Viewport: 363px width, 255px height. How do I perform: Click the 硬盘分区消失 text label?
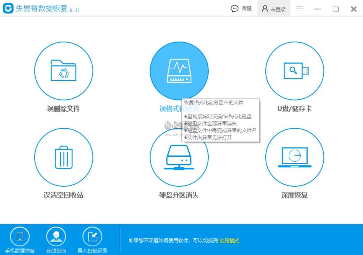pyautogui.click(x=179, y=195)
